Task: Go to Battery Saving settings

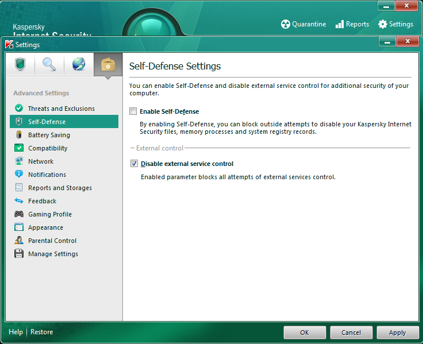Action: tap(64, 135)
